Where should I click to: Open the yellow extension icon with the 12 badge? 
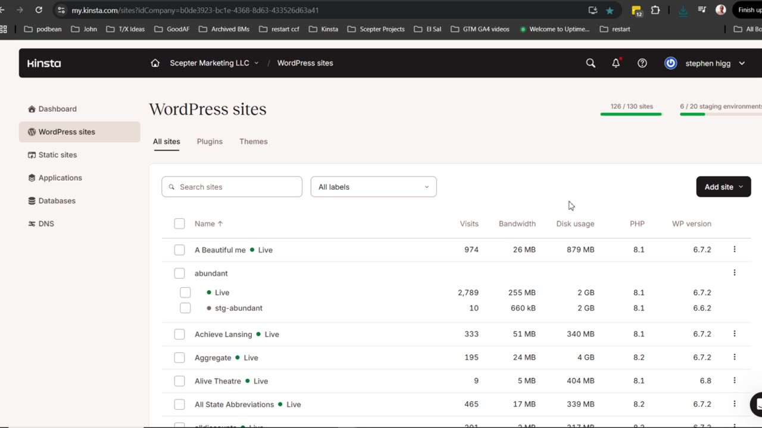click(636, 10)
